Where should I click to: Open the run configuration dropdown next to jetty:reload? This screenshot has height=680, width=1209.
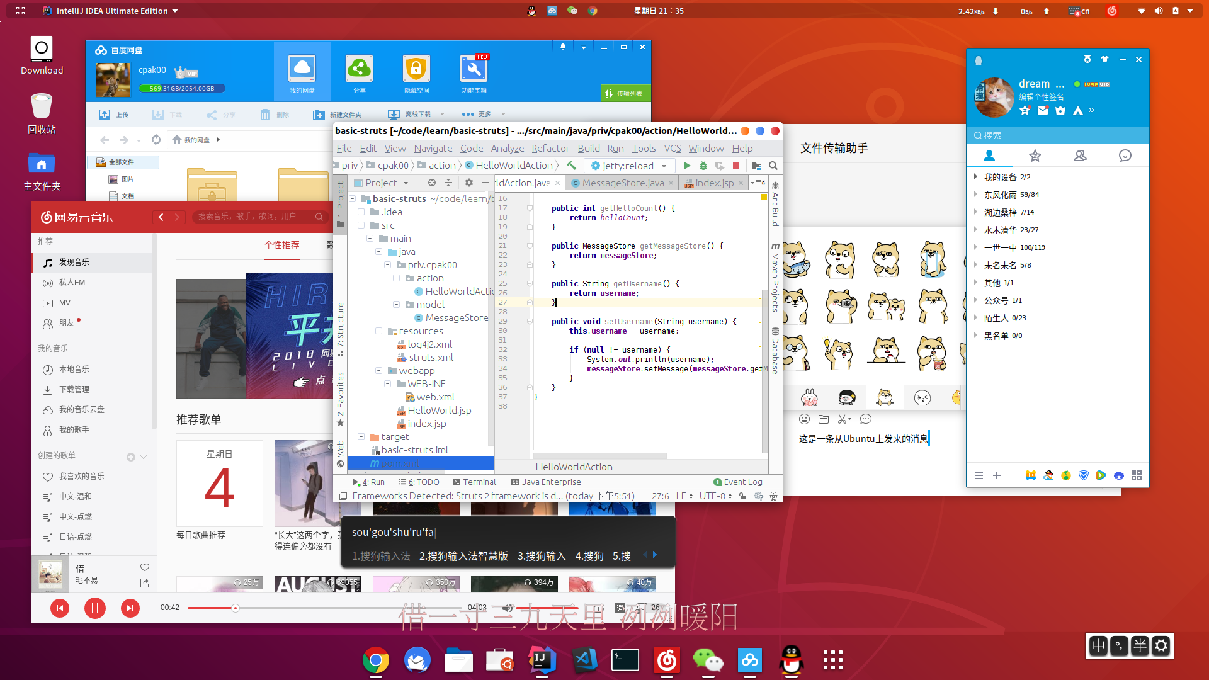tap(665, 166)
